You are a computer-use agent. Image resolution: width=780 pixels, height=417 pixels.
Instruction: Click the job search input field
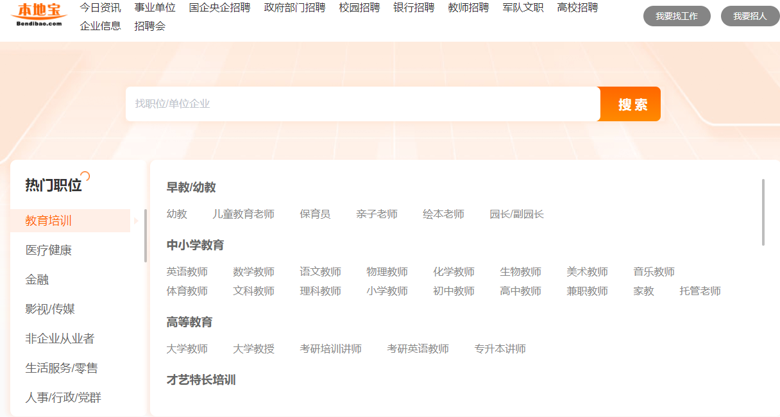coord(359,103)
